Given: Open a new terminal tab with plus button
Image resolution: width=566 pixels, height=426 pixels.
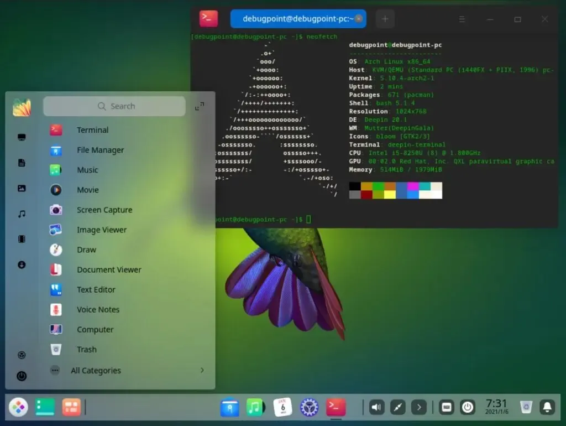Looking at the screenshot, I should tap(385, 18).
